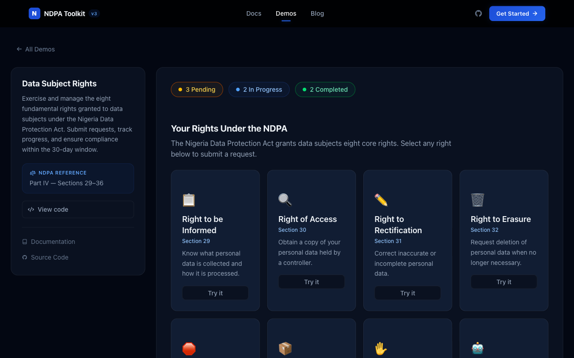This screenshot has height=358, width=574.
Task: Click the package box emoji icon
Action: pos(285,349)
